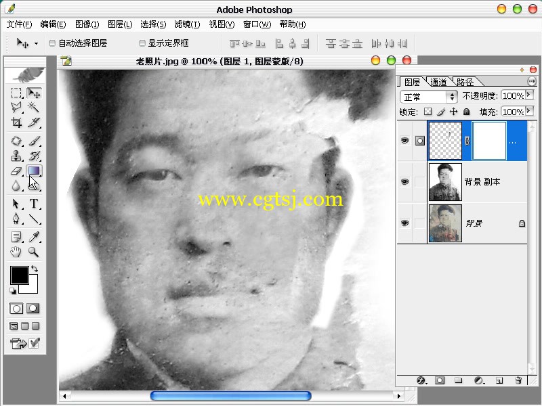Select the Polygonal Lasso tool
The height and width of the screenshot is (406, 542).
[16, 108]
